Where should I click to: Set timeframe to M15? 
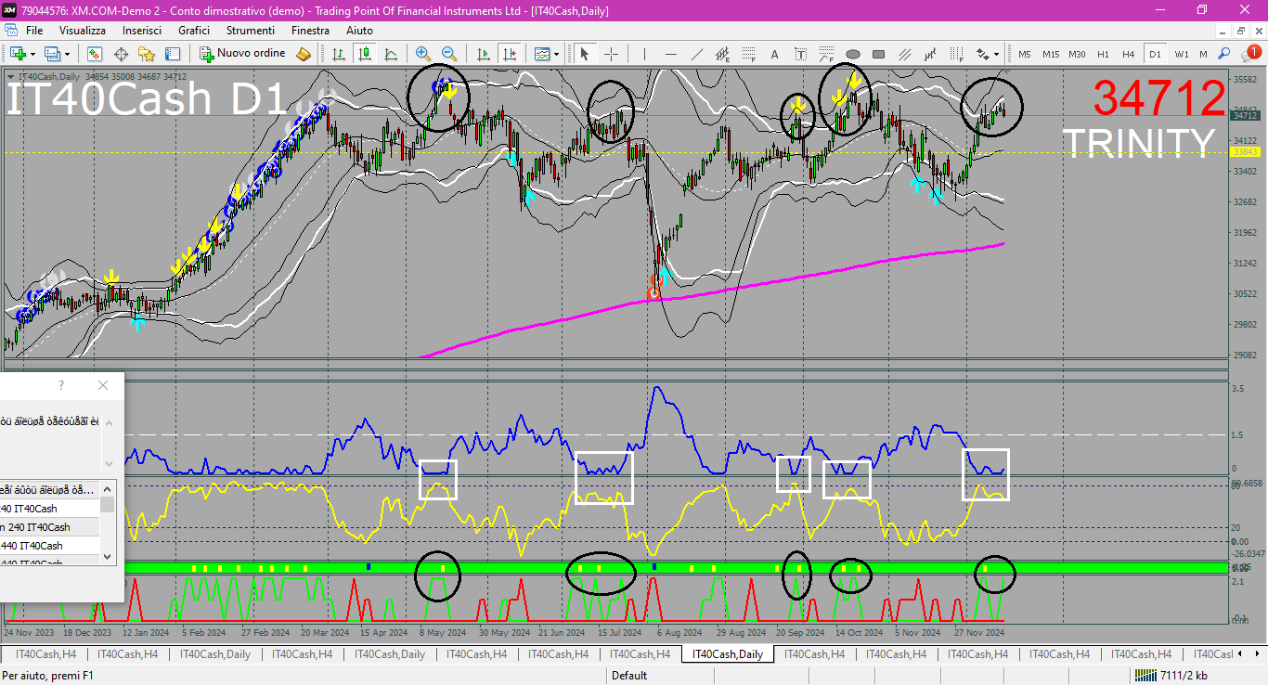1051,54
